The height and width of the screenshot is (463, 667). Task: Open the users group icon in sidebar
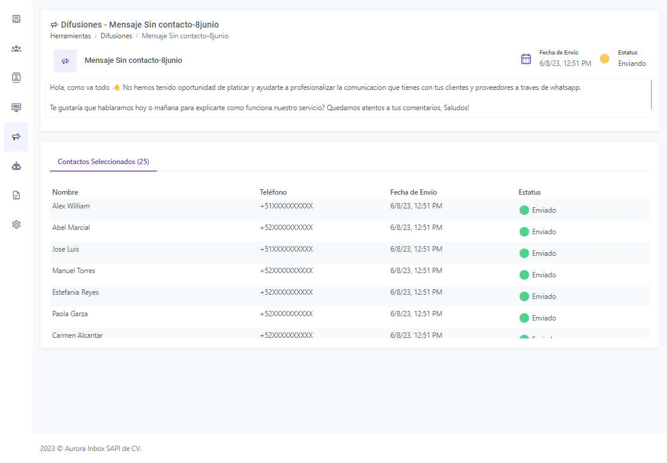16,49
